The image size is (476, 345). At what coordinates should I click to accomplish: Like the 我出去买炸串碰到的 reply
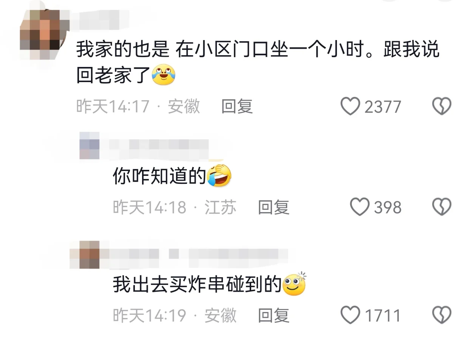[350, 315]
